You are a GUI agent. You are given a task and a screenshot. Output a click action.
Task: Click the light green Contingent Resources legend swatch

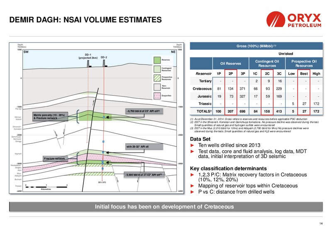click(157, 69)
